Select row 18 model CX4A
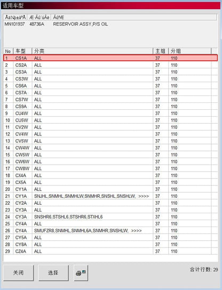This screenshot has width=222, height=290. 110,175
